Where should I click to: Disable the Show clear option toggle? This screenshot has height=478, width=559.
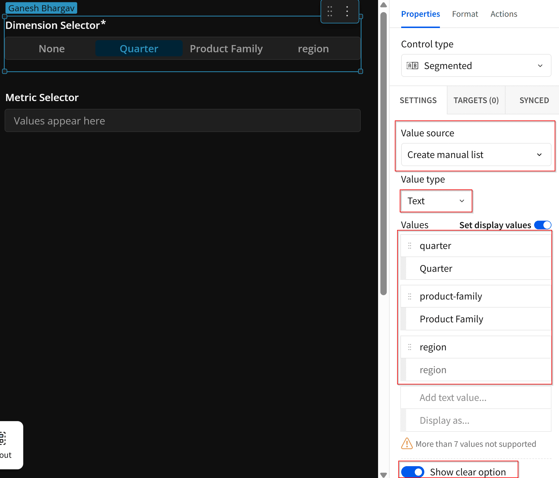[x=412, y=472]
